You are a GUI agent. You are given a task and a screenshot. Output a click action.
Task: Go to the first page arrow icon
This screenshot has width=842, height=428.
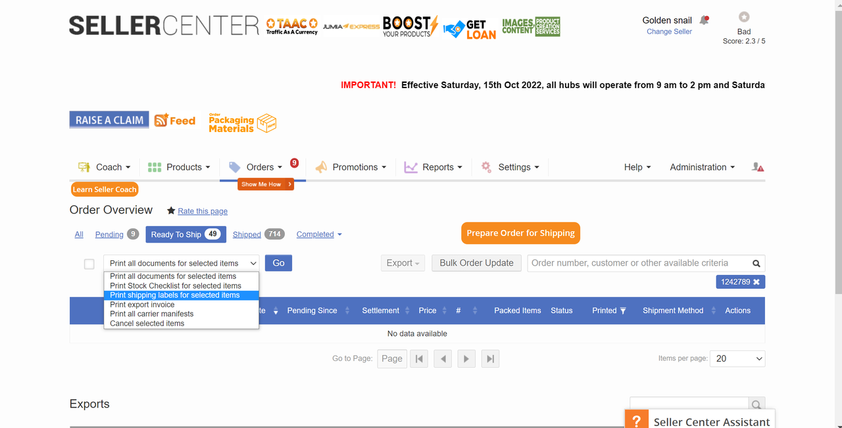(x=419, y=358)
